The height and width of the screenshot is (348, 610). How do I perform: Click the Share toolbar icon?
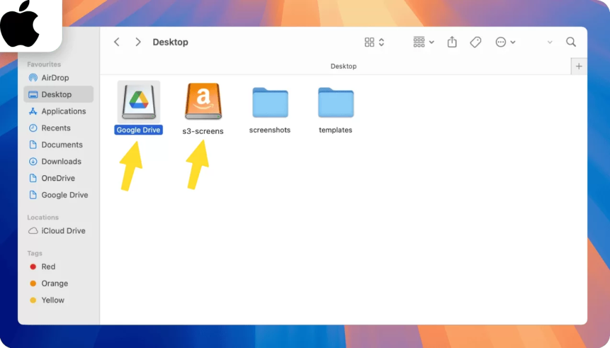(452, 42)
